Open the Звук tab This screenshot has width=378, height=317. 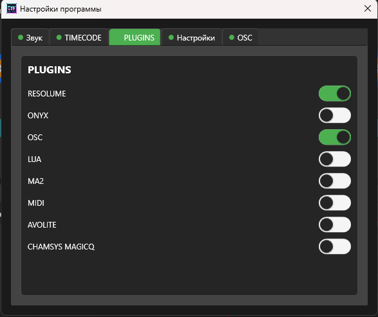pyautogui.click(x=30, y=37)
